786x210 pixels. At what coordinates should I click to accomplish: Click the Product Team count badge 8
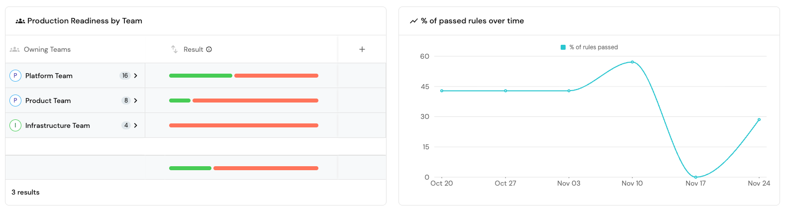click(x=126, y=101)
